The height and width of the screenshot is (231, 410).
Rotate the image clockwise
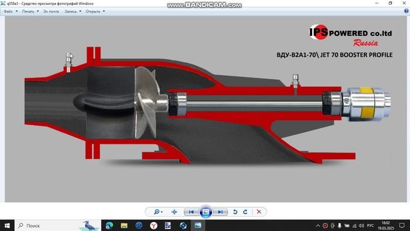[x=245, y=212]
